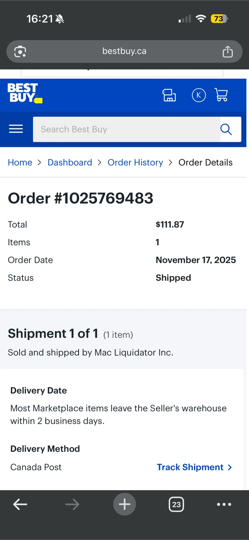This screenshot has width=249, height=540.
Task: Click the search magnifier button
Action: point(226,129)
